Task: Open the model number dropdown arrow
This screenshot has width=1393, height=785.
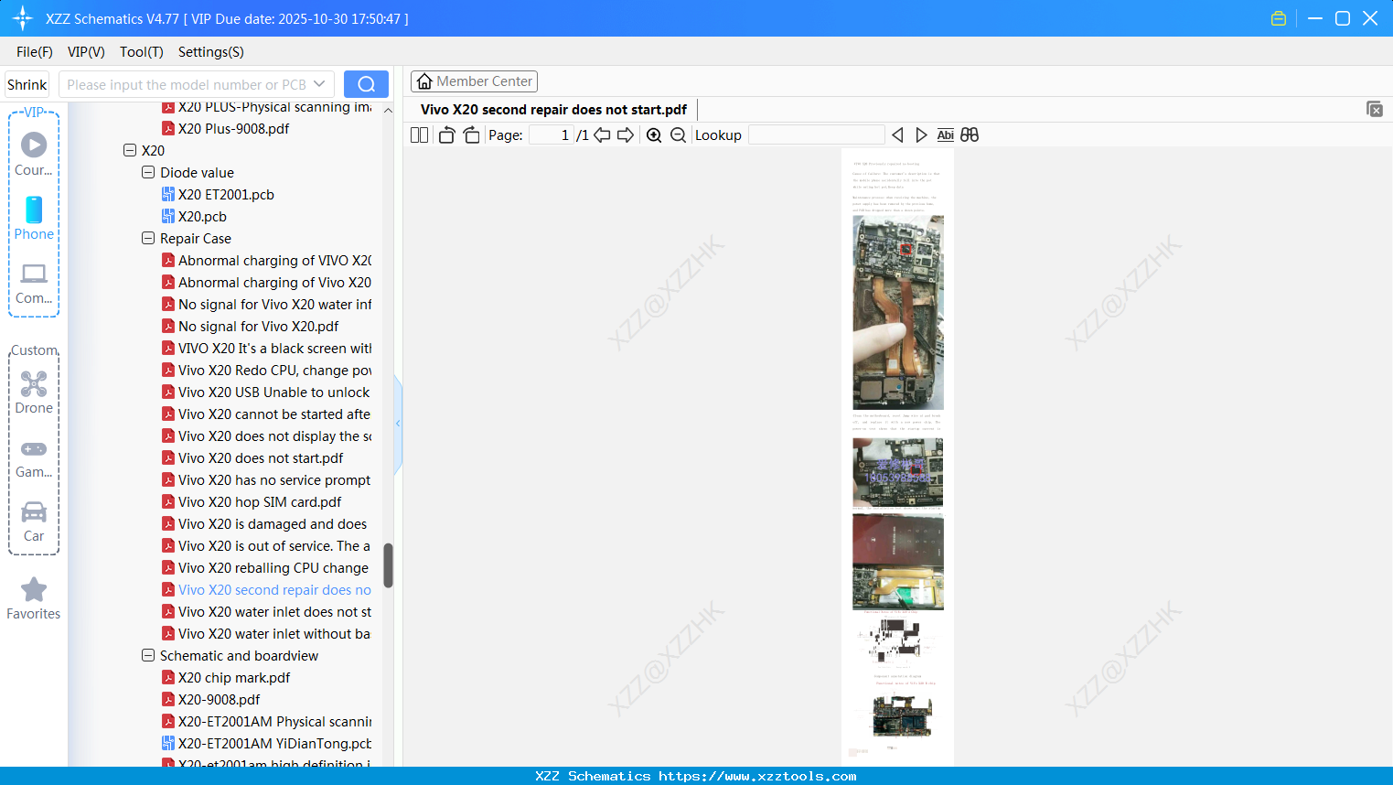Action: 319,84
